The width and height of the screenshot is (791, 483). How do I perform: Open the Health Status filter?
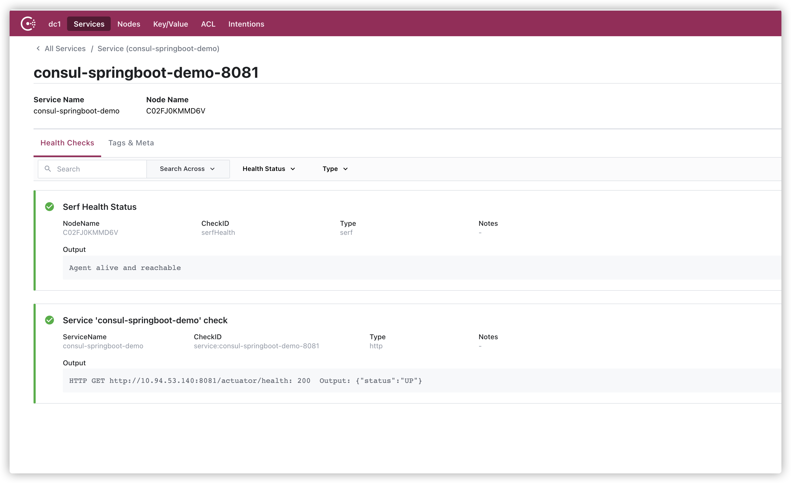point(269,169)
